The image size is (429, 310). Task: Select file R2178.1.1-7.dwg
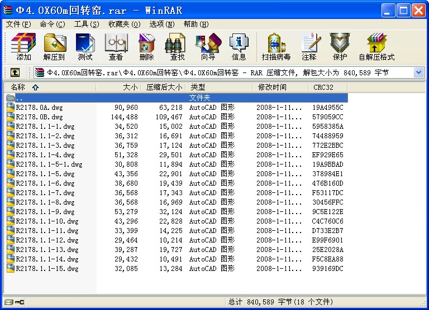[x=45, y=192]
